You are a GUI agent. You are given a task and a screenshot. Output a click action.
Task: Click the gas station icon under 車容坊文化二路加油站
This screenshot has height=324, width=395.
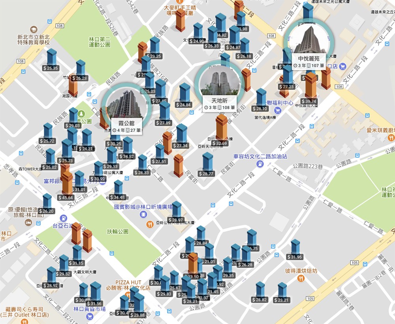260,164
